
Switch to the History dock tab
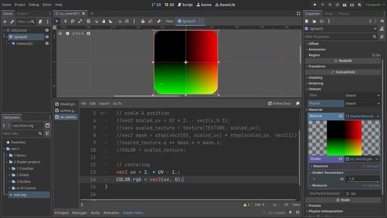coord(343,13)
